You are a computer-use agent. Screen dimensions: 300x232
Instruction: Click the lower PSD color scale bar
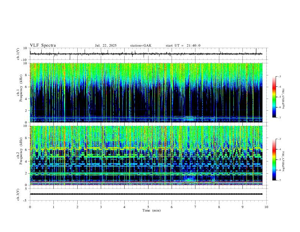click(x=274, y=160)
